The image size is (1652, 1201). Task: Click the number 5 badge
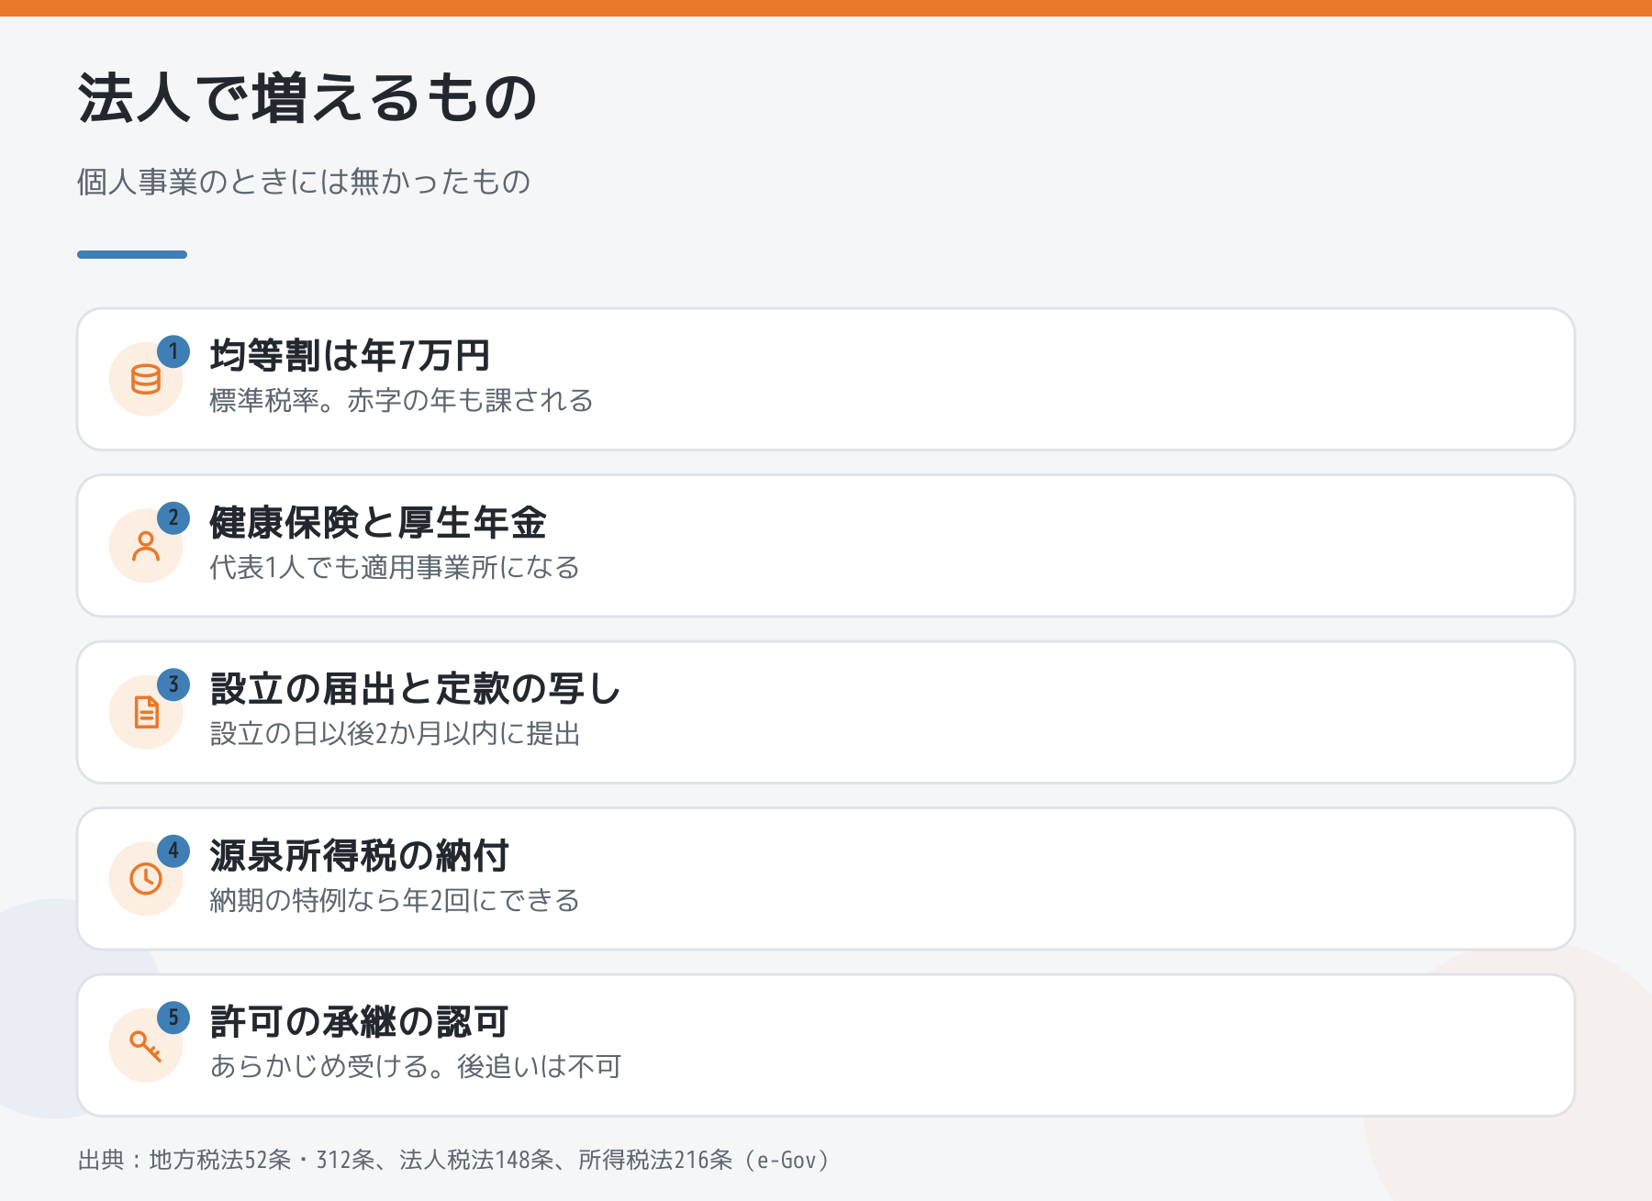tap(173, 1018)
